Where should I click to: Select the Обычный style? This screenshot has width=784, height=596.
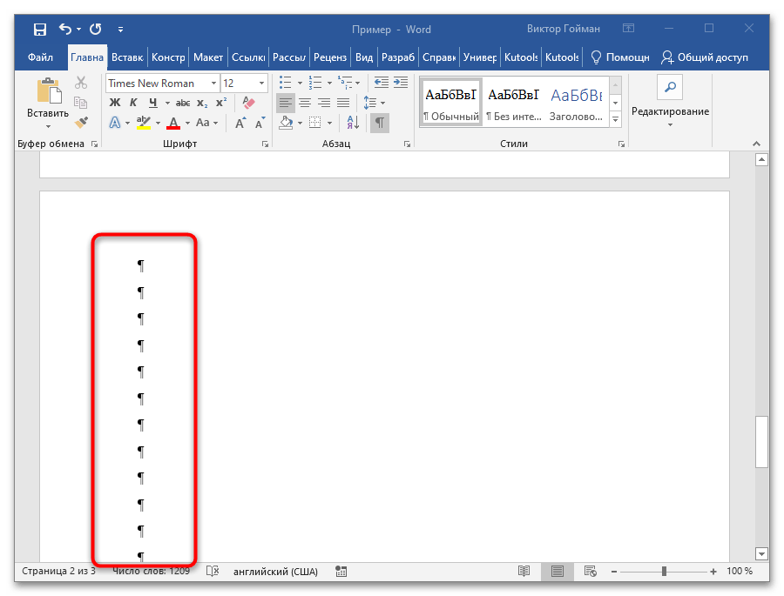451,102
